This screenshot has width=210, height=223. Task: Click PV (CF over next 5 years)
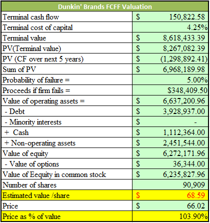pos(43,59)
